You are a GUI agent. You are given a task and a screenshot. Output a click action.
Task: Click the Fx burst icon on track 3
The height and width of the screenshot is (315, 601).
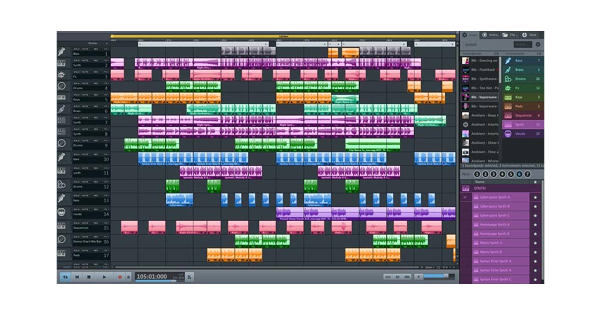(x=62, y=75)
